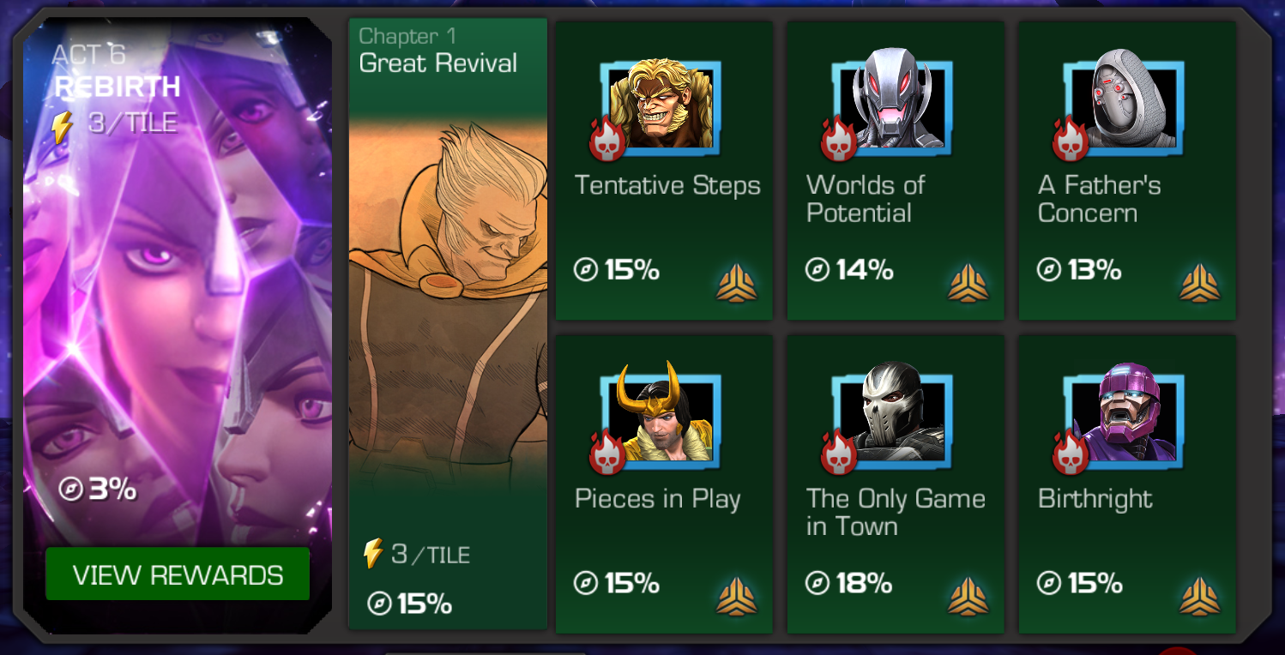Select the Loki portrait icon

coord(661,416)
